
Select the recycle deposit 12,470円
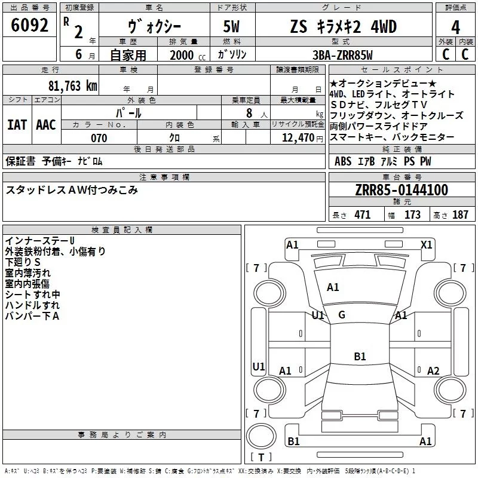pos(302,138)
